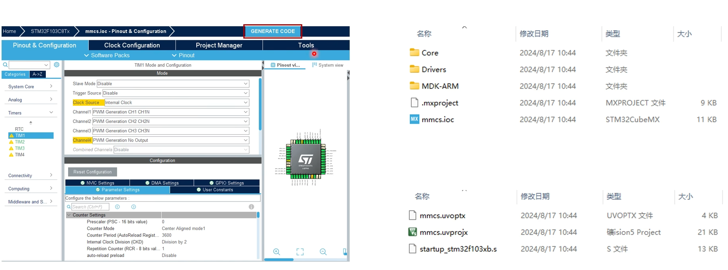This screenshot has width=728, height=270.
Task: Switch to Pinout view tab
Action: pos(285,65)
